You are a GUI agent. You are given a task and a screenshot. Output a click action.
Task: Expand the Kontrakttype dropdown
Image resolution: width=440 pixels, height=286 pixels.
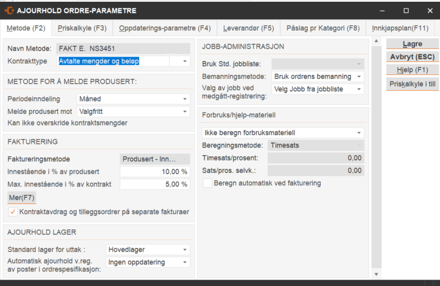click(184, 61)
